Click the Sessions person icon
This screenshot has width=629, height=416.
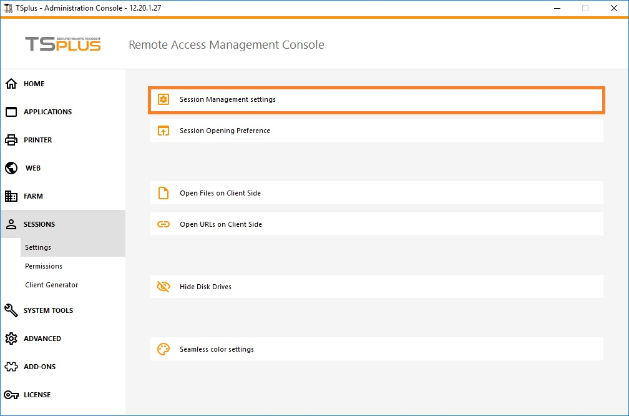11,224
